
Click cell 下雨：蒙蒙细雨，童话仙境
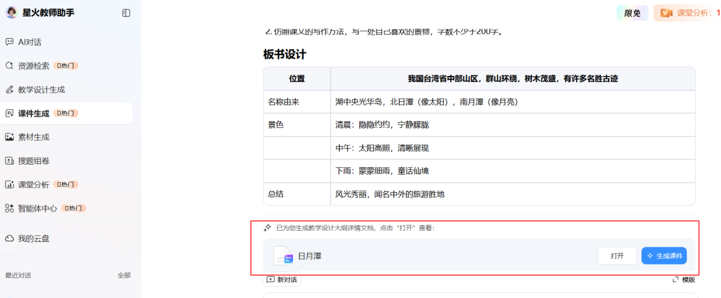pyautogui.click(x=513, y=171)
